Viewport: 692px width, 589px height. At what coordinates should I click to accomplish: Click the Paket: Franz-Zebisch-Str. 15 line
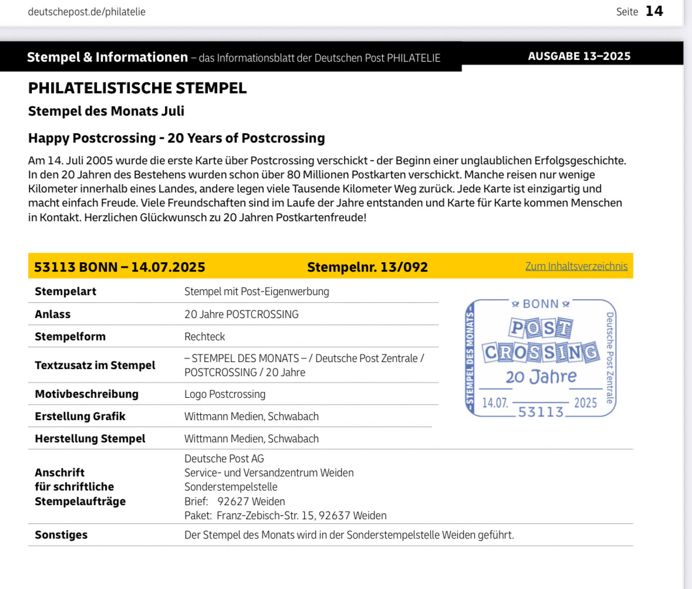click(x=285, y=515)
